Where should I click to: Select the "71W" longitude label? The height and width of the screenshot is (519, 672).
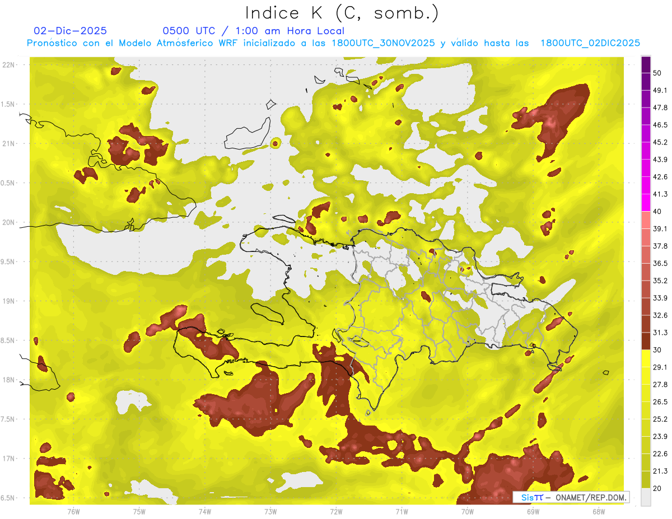(402, 511)
